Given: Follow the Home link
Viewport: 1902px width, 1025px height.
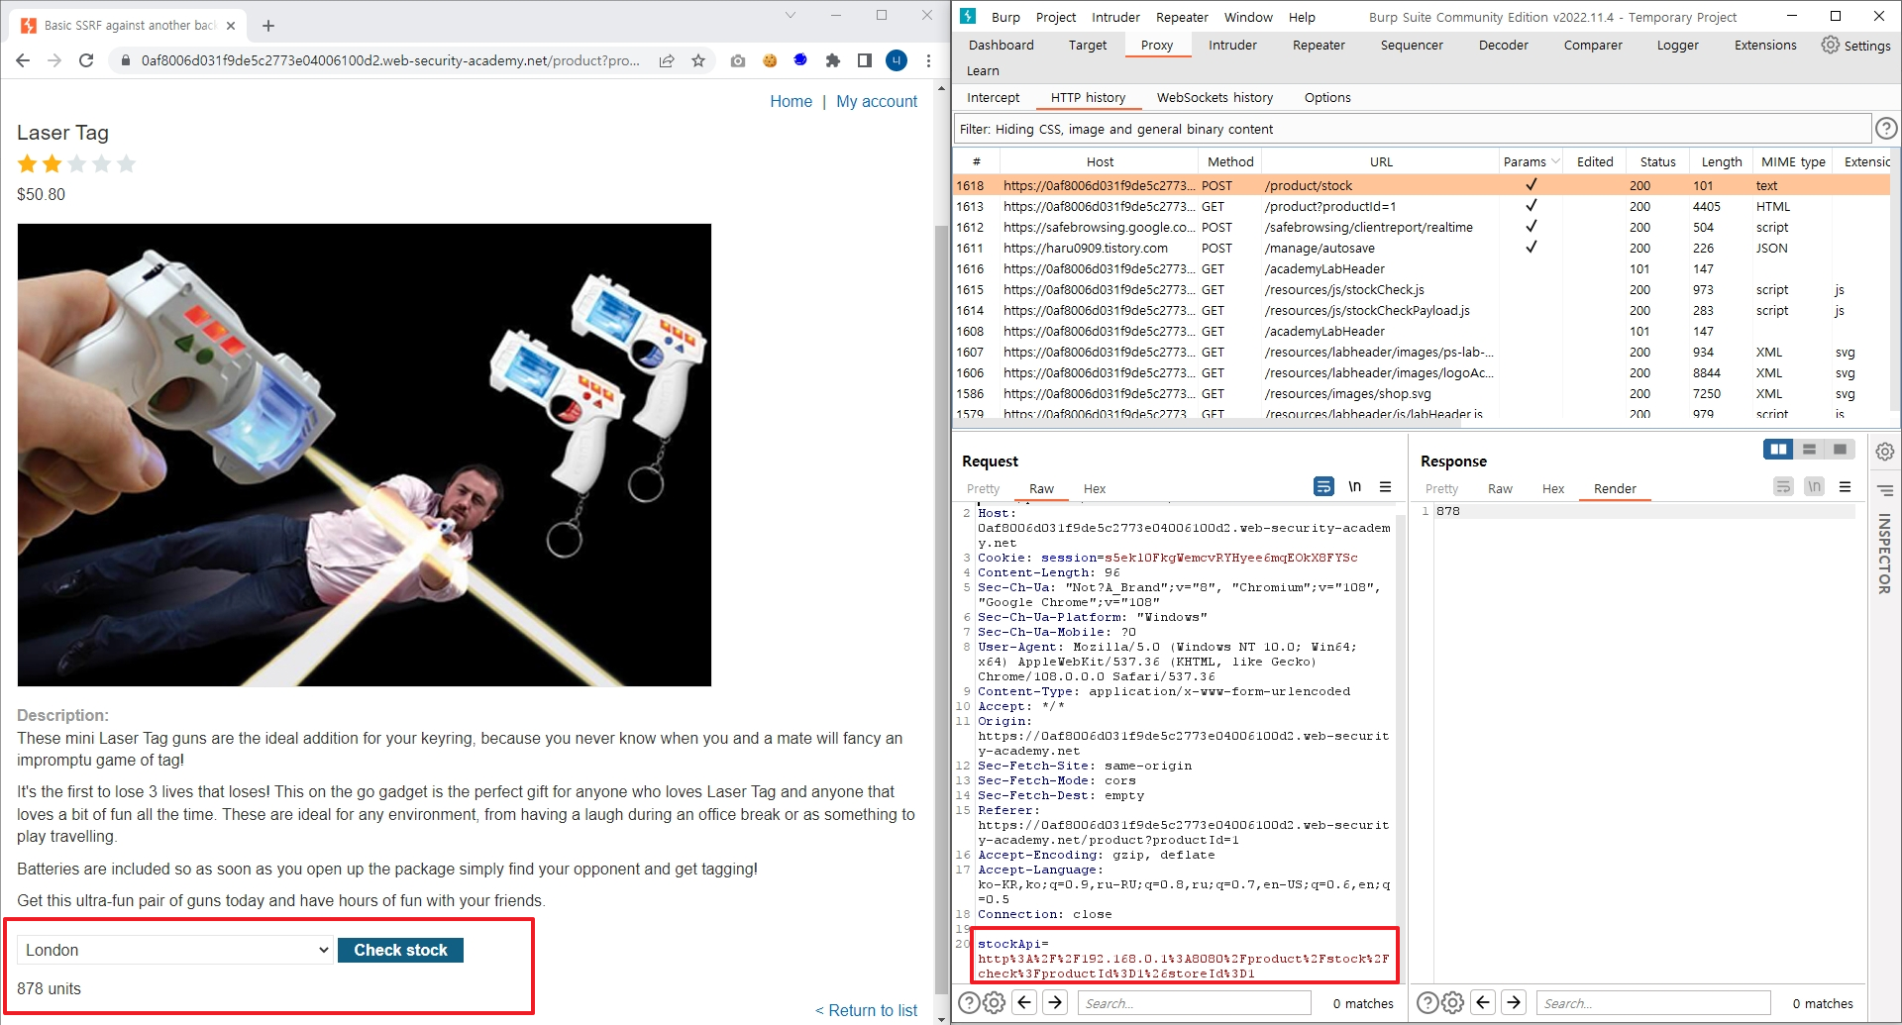Looking at the screenshot, I should [791, 101].
